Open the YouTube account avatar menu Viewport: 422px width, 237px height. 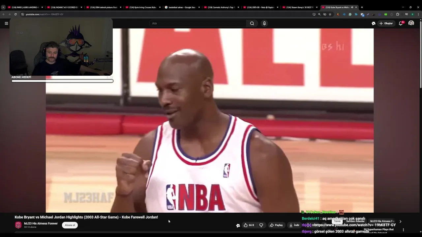[x=411, y=23]
